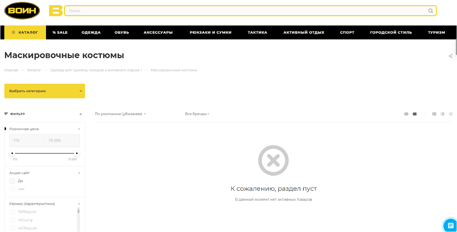Viewport: 457px width, 232px height.
Task: Open the По умолчанию sort dropdown
Action: click(x=120, y=114)
